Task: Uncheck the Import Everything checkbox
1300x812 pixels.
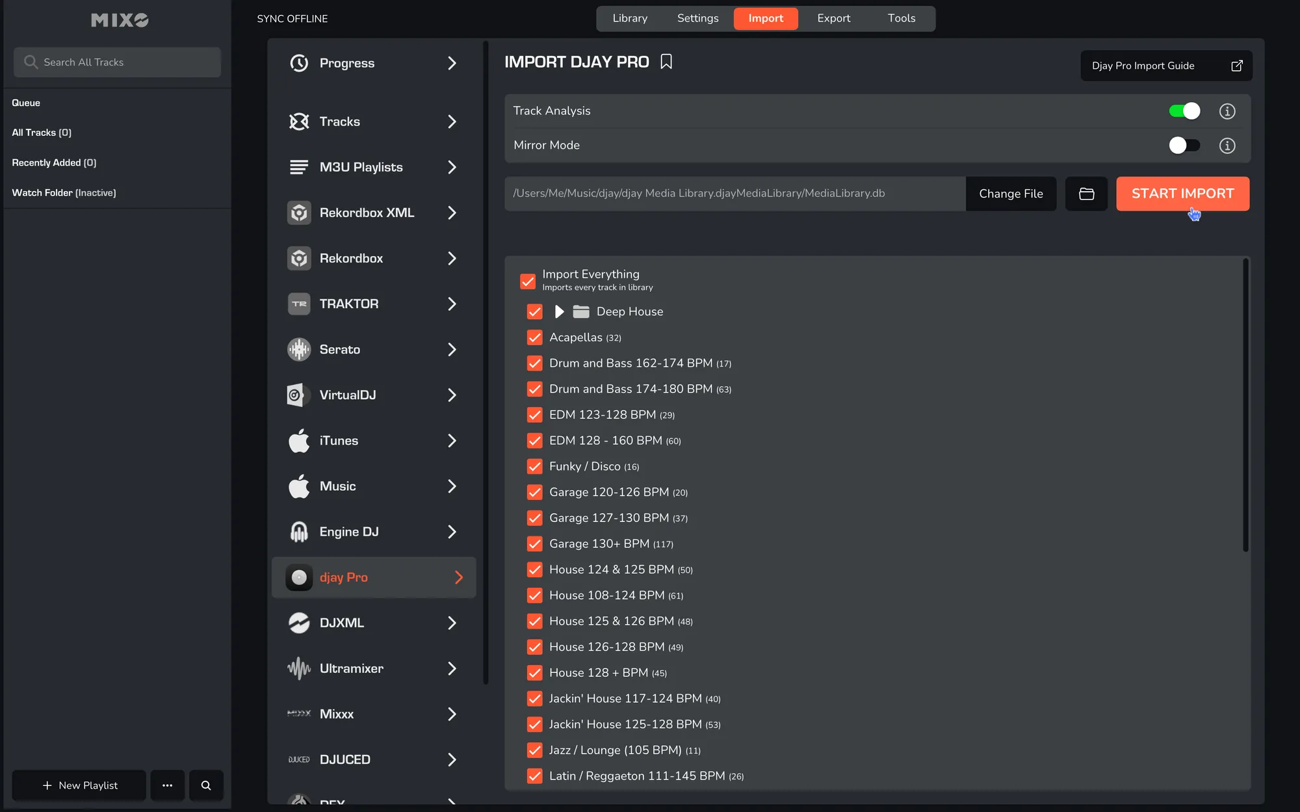Action: pos(528,281)
